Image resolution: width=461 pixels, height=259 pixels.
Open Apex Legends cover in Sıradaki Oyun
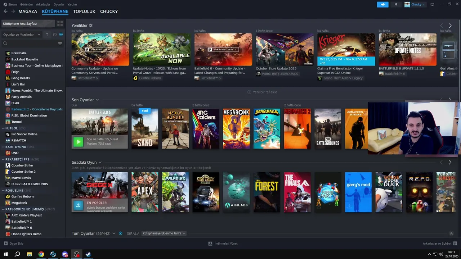[145, 192]
